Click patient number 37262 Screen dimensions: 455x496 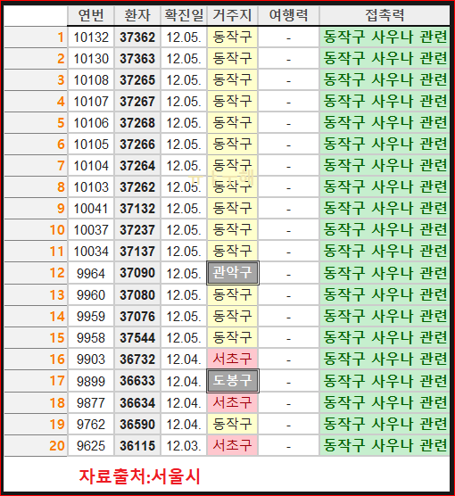(137, 187)
